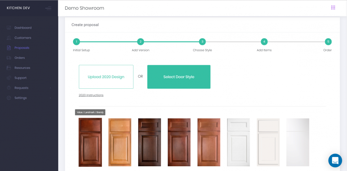
Task: Go to step 3 Choose Style circle
Action: pyautogui.click(x=202, y=41)
